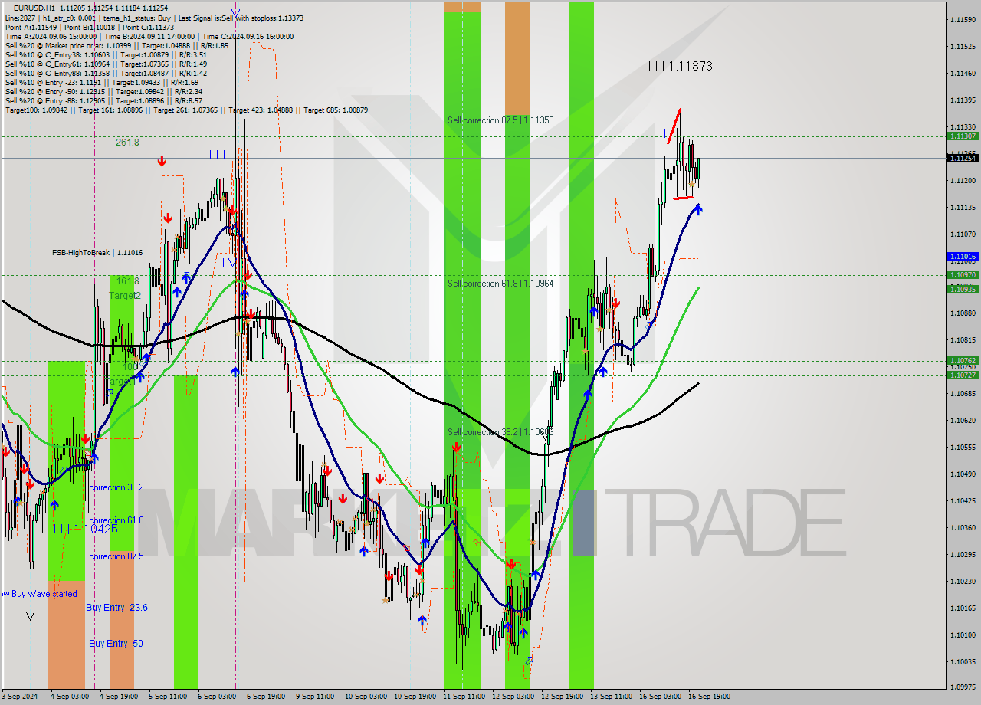The height and width of the screenshot is (705, 981).
Task: Click the blue correction 38.2 label
Action: (116, 487)
